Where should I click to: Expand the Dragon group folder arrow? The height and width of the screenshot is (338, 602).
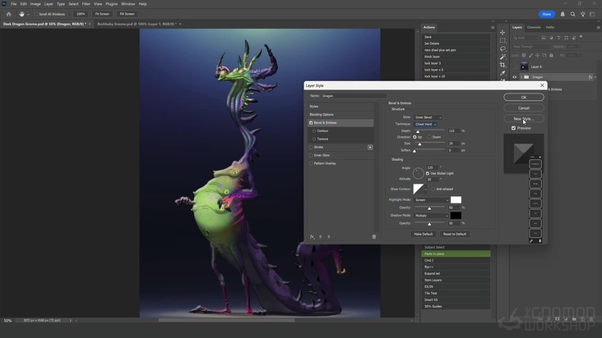521,77
